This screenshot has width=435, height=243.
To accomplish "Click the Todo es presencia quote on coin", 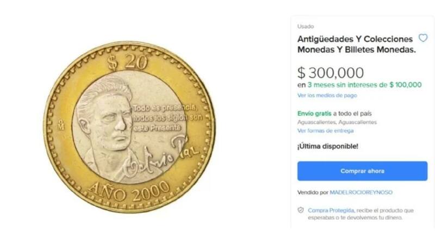I will (x=167, y=117).
